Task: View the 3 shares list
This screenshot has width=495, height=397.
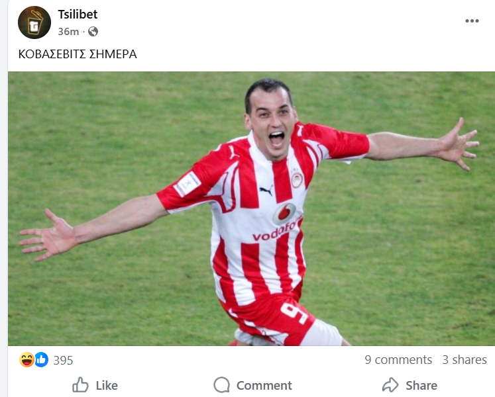Action: point(465,359)
